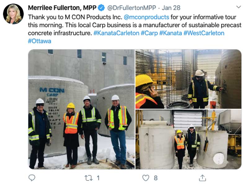Follow the #Carp hashtag link

click(x=149, y=33)
